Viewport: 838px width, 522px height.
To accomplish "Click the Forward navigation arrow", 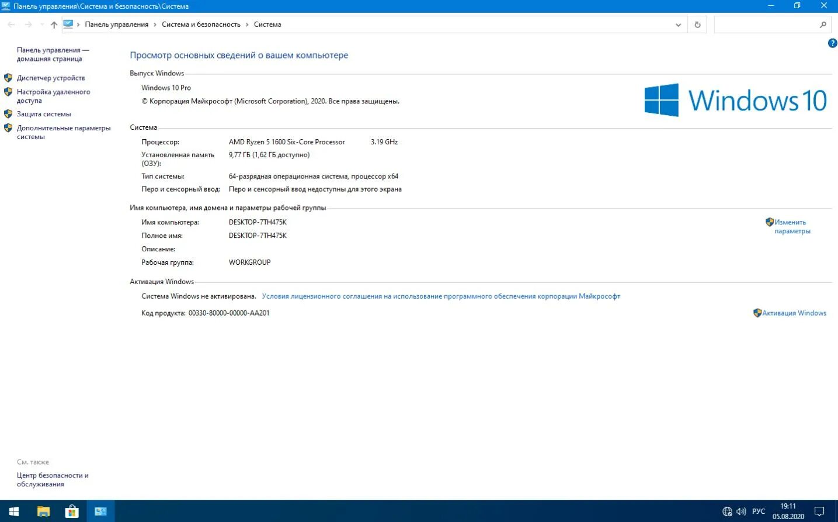I will 28,25.
